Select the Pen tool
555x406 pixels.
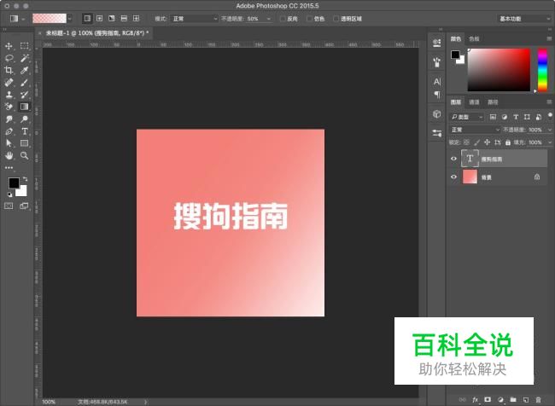[9, 131]
